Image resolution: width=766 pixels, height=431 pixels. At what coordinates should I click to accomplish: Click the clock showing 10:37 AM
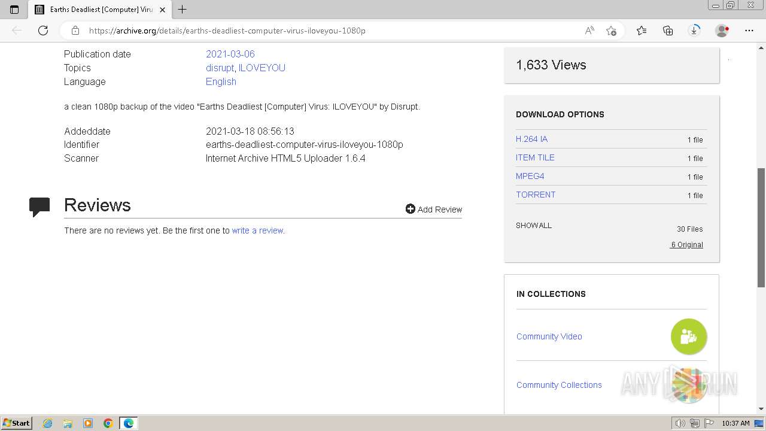735,423
